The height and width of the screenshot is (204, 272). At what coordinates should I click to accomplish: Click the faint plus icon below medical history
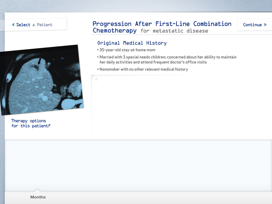point(96,79)
